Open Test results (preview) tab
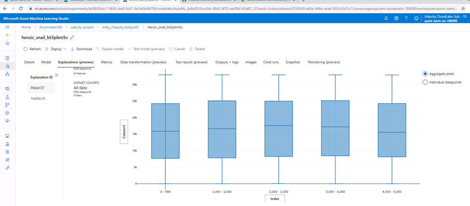470x206 pixels. [x=191, y=62]
